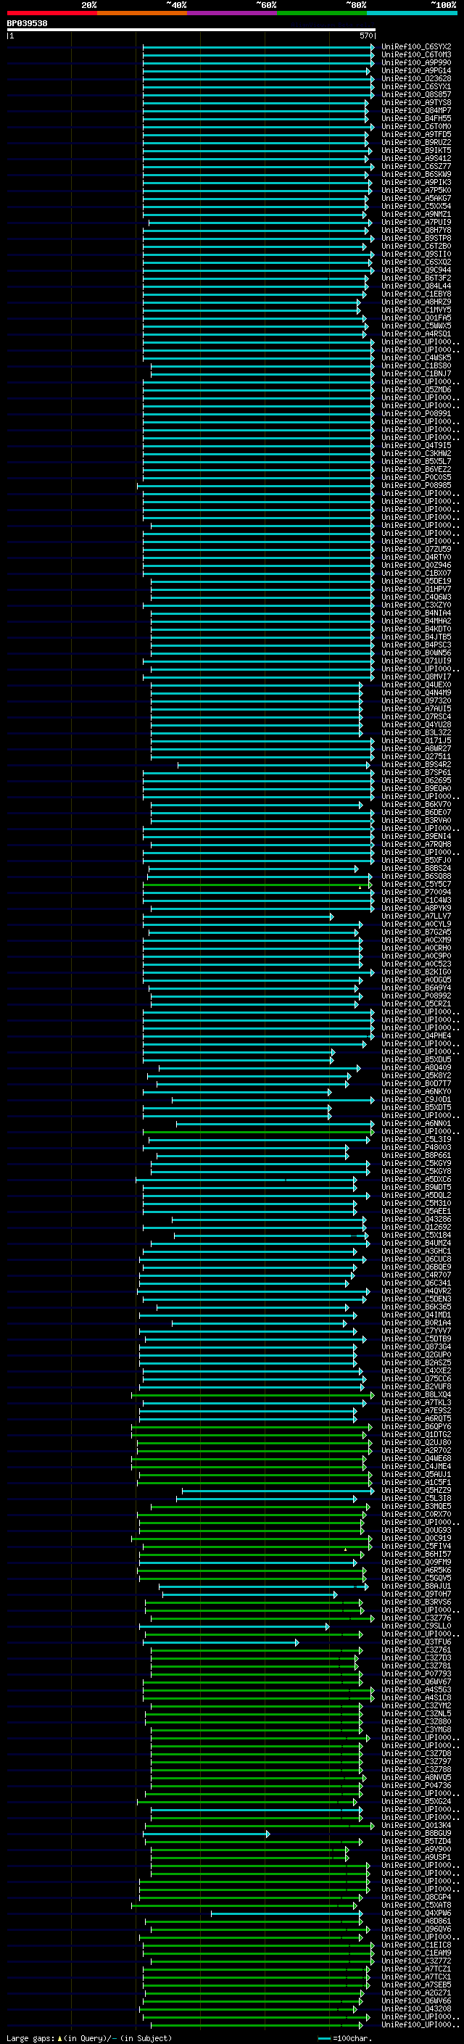Click label UniRef100_A9TYS8

pyautogui.click(x=416, y=102)
